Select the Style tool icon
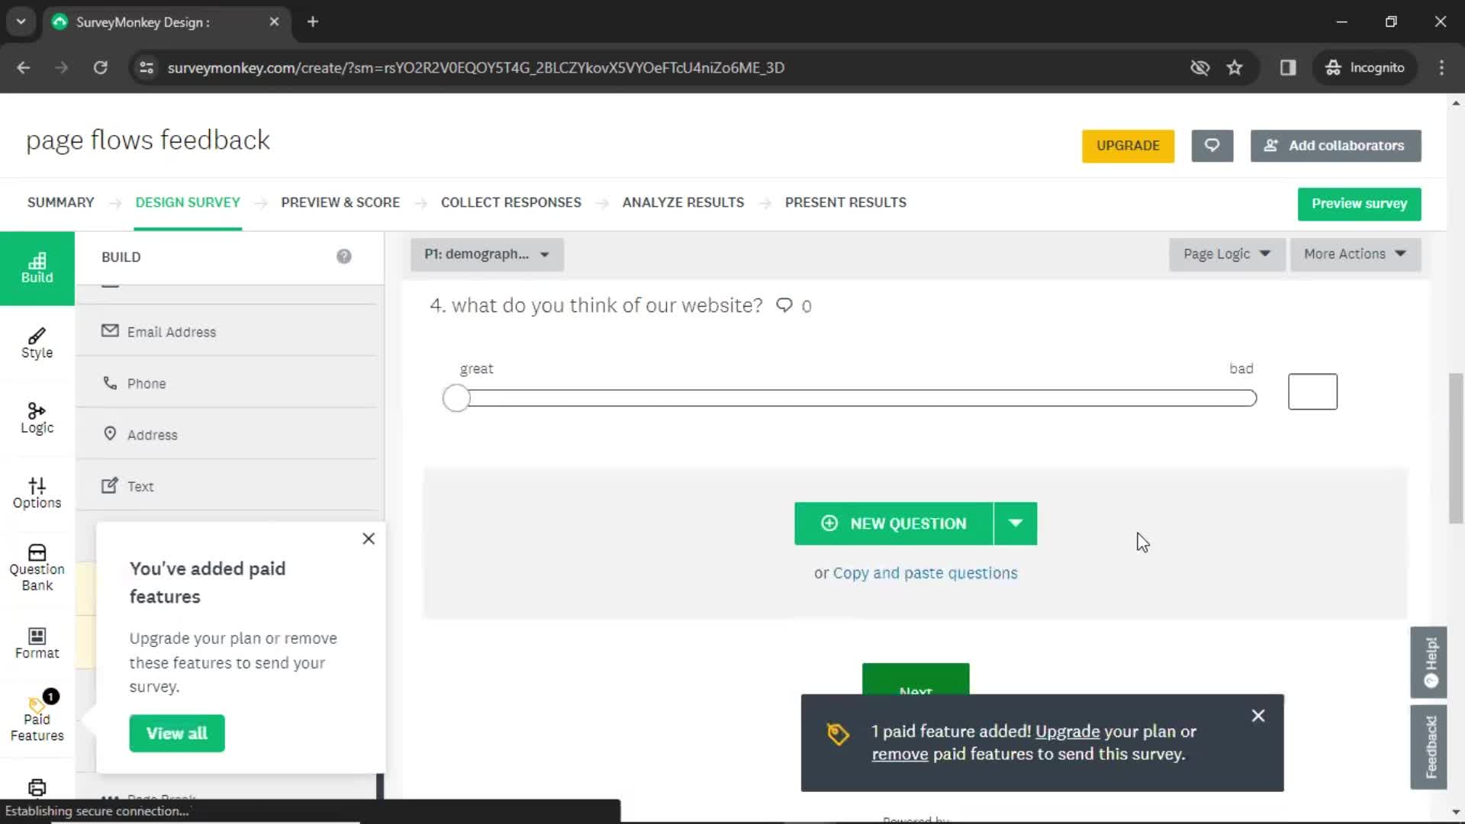Screen dimensions: 1465x824 37,343
